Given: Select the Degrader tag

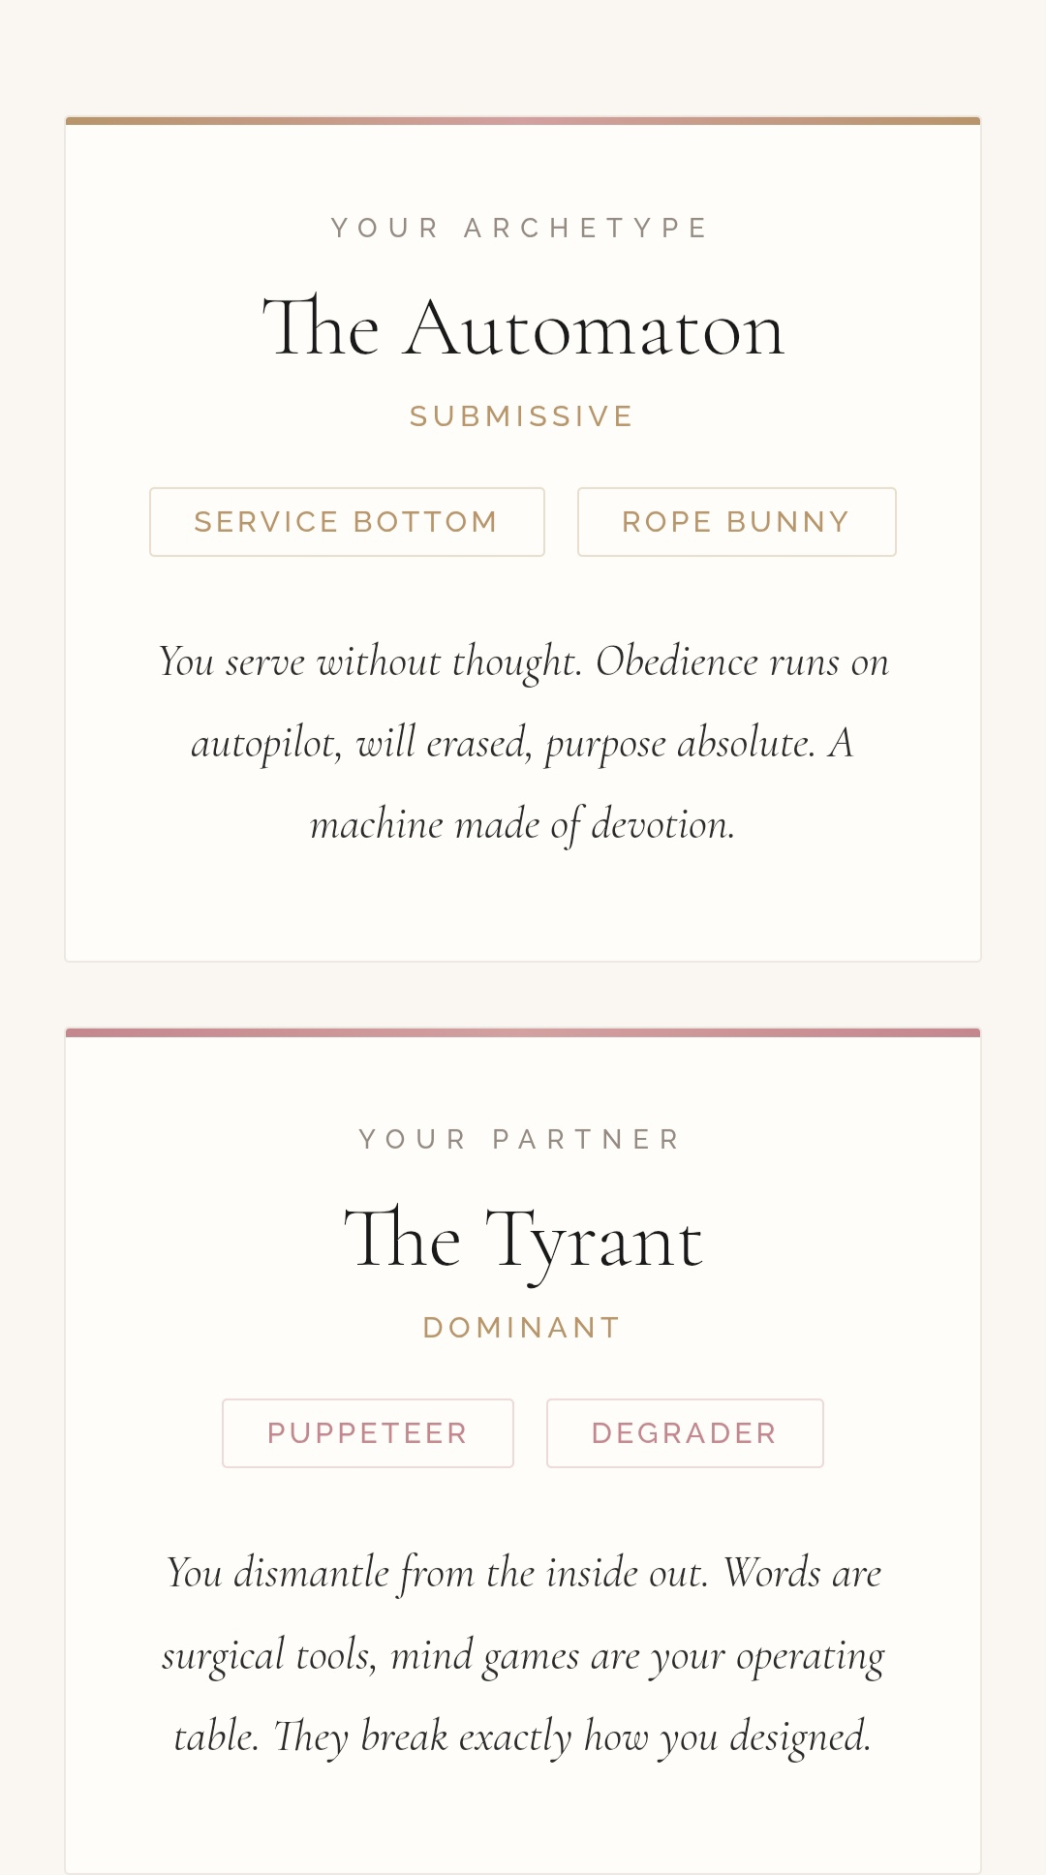Looking at the screenshot, I should click(x=685, y=1433).
